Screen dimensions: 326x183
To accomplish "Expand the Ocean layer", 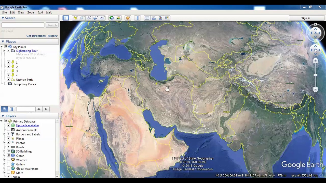I will (x=4, y=156).
